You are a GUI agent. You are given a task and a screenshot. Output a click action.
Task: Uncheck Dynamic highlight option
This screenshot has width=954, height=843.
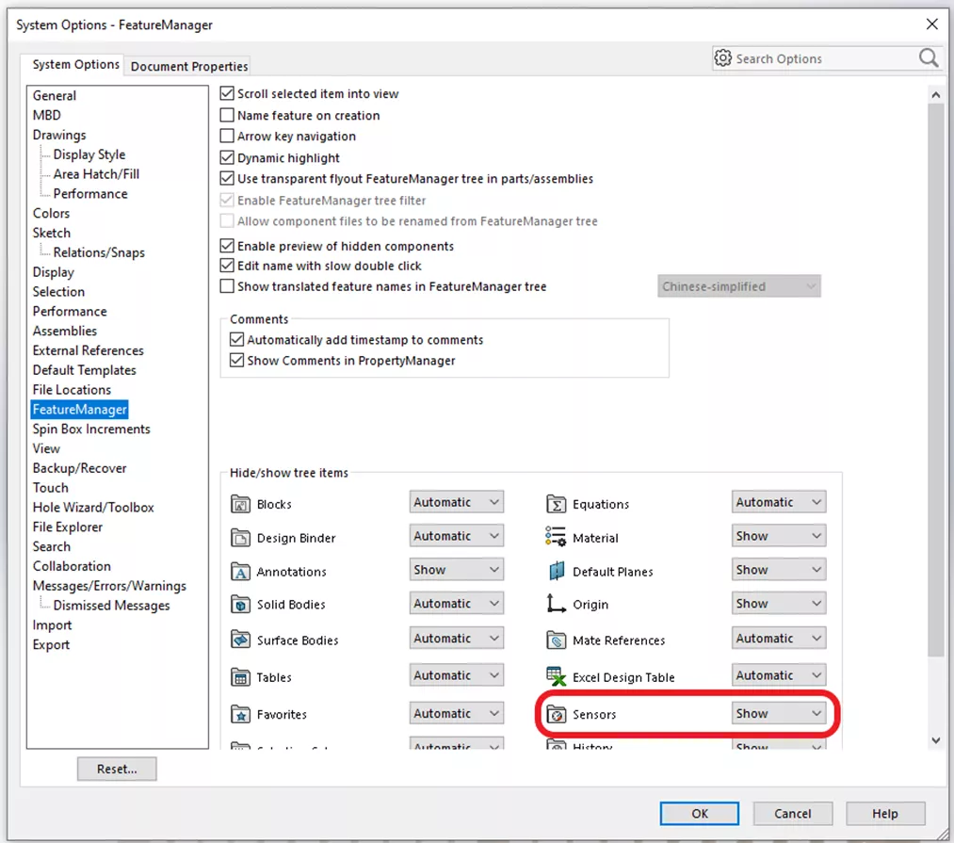pos(227,158)
